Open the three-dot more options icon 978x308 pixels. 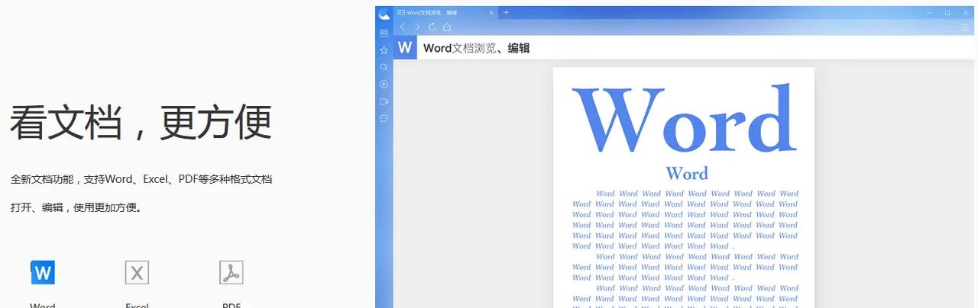pyautogui.click(x=950, y=27)
